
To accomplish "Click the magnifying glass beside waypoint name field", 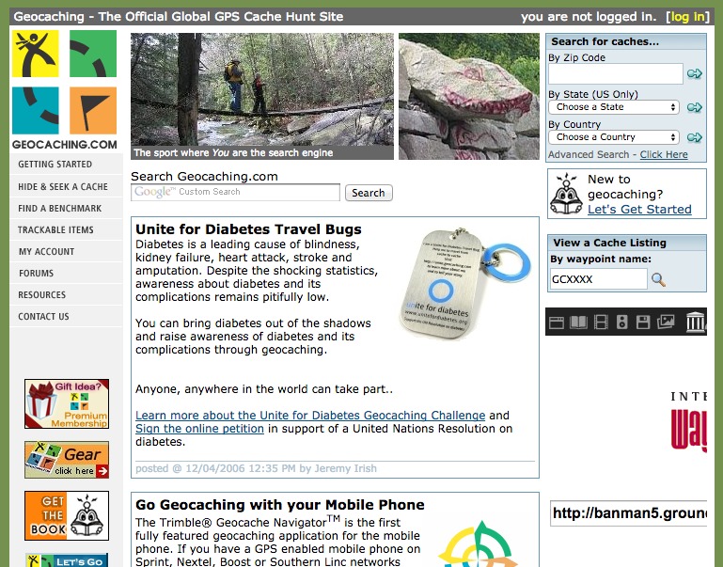I will tap(658, 279).
